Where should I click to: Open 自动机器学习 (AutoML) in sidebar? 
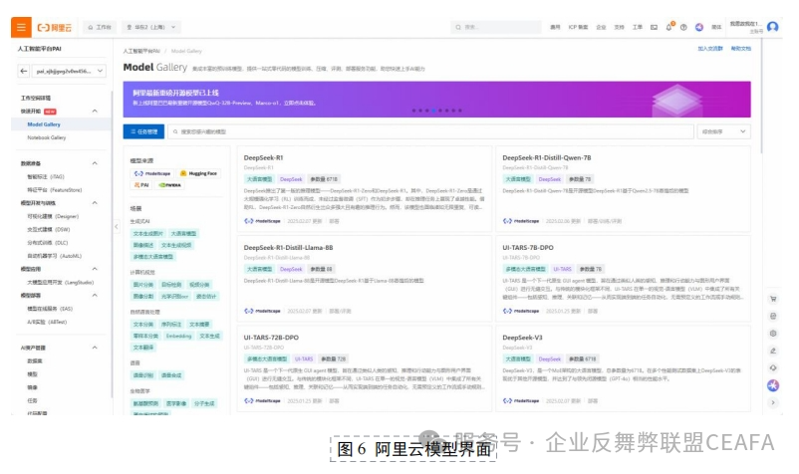55,256
